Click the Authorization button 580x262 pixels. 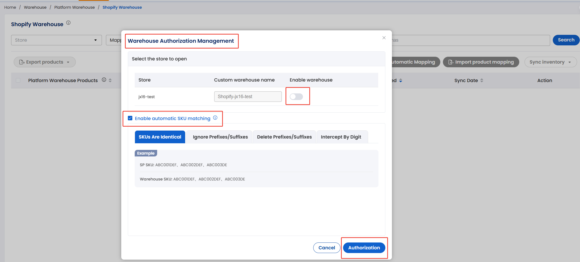click(364, 248)
